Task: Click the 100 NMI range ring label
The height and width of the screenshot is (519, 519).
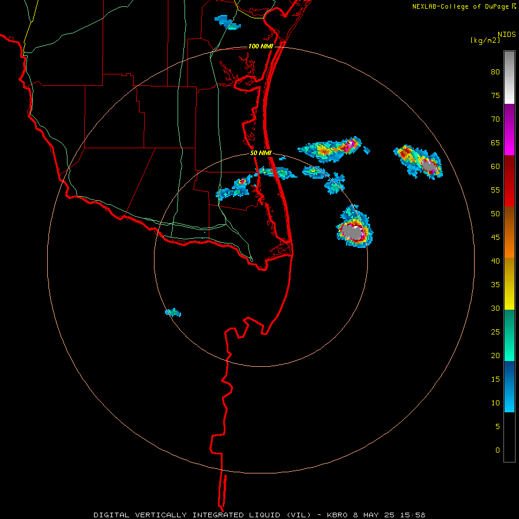Action: click(x=261, y=46)
